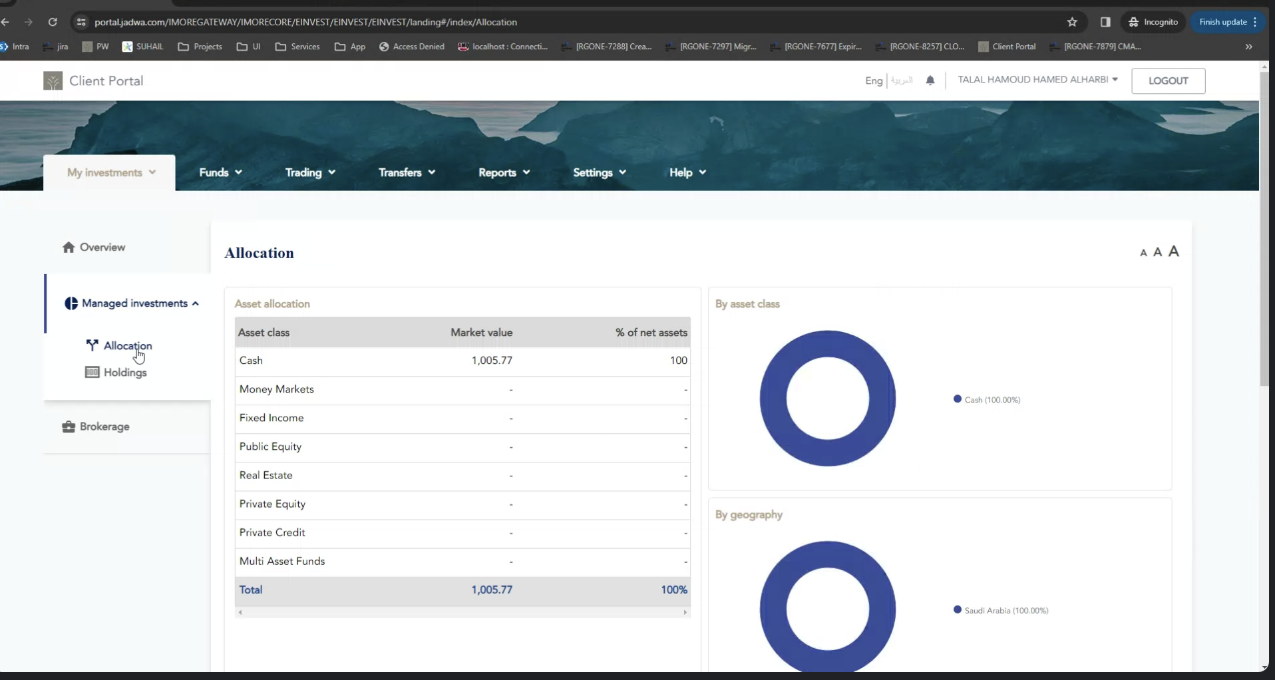Switch language to Eng
This screenshot has height=680, width=1275.
pyautogui.click(x=873, y=81)
